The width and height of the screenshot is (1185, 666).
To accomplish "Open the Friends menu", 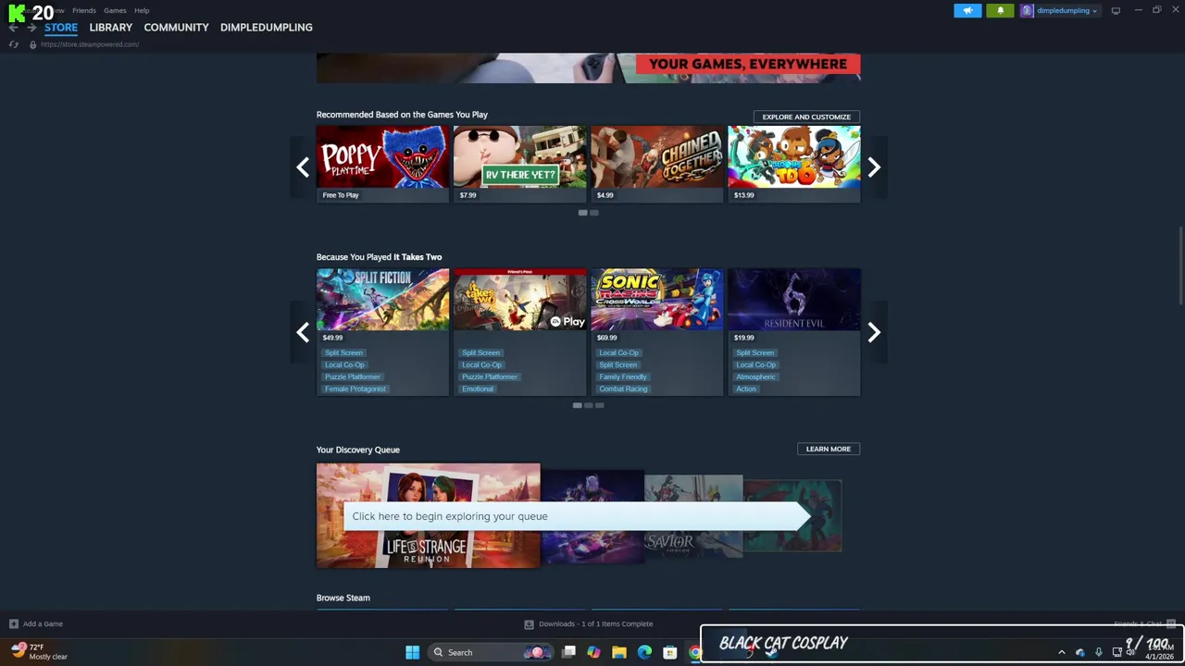I will click(x=84, y=10).
